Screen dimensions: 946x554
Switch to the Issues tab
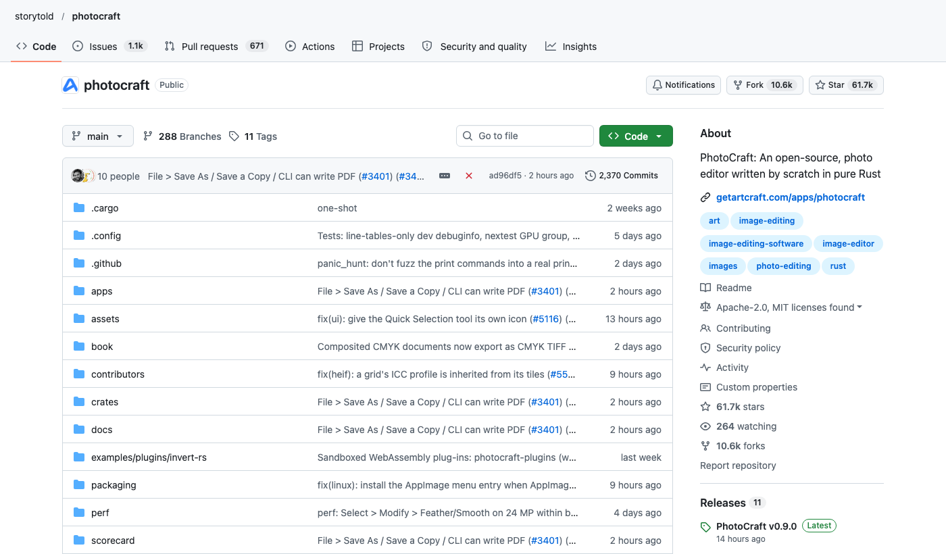pos(109,47)
